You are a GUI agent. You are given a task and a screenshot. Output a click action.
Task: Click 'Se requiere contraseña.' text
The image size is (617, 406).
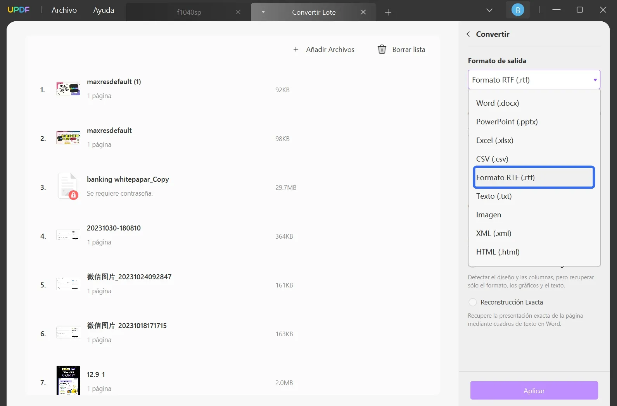tap(120, 193)
